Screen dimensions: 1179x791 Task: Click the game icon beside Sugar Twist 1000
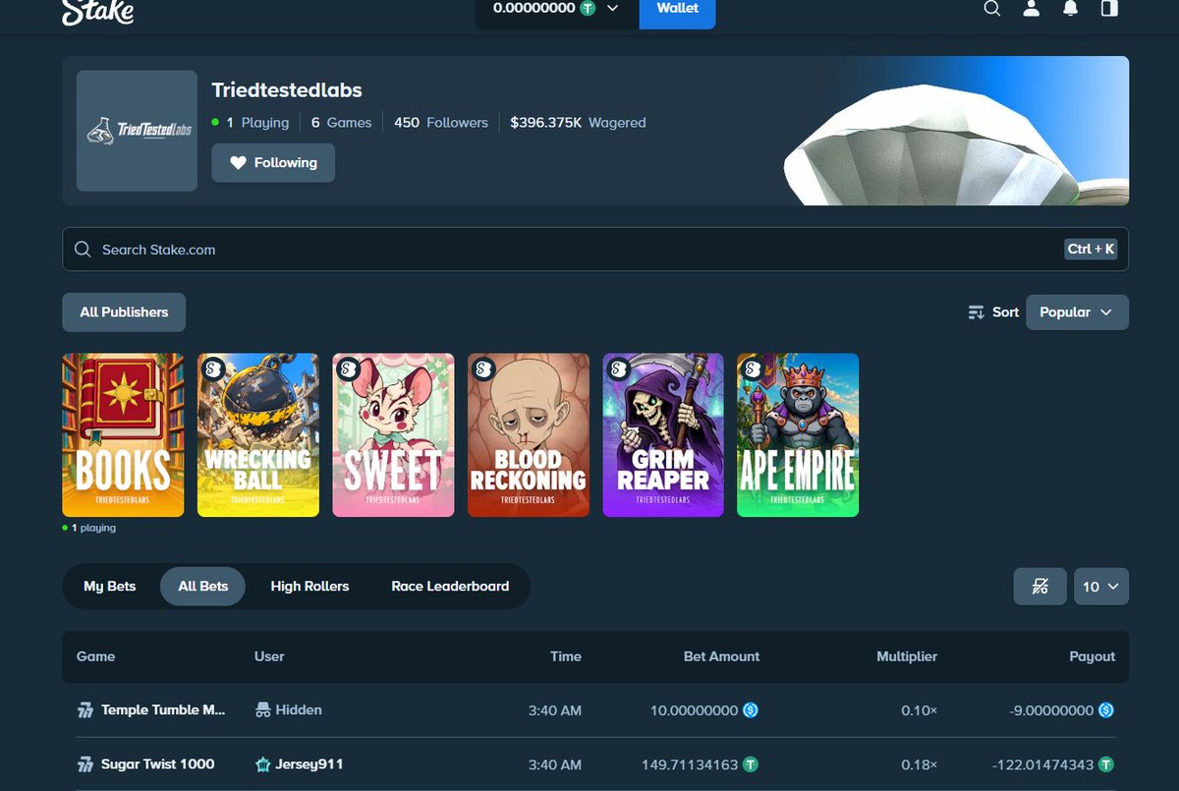pyautogui.click(x=85, y=764)
